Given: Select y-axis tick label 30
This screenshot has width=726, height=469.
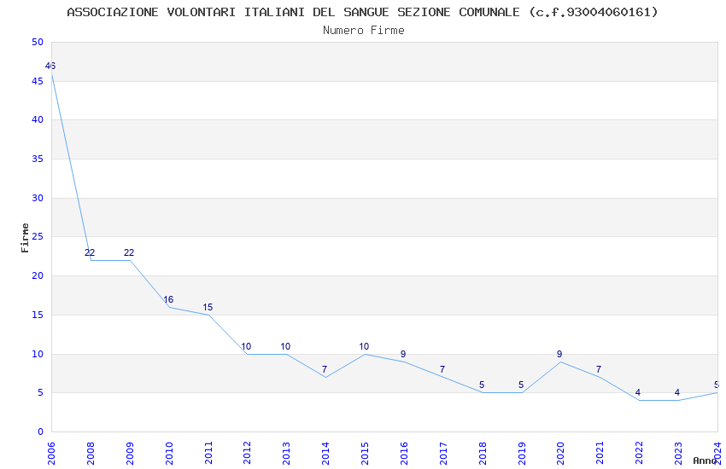Looking at the screenshot, I should (38, 198).
